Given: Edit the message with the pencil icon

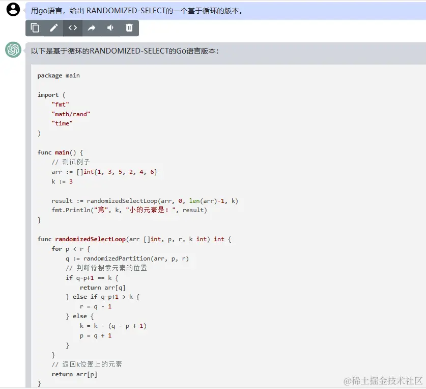Looking at the screenshot, I should click(54, 28).
